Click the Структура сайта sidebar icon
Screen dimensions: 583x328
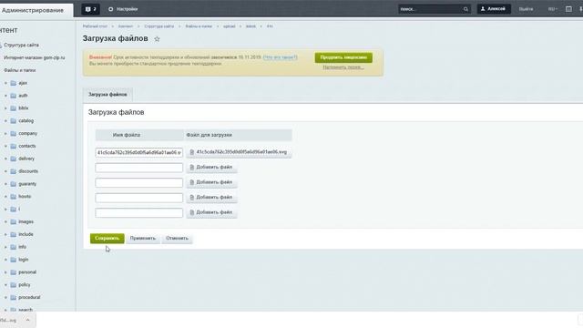[x=1, y=45]
